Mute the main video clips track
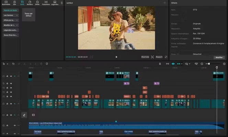The image size is (228, 137). 15,104
